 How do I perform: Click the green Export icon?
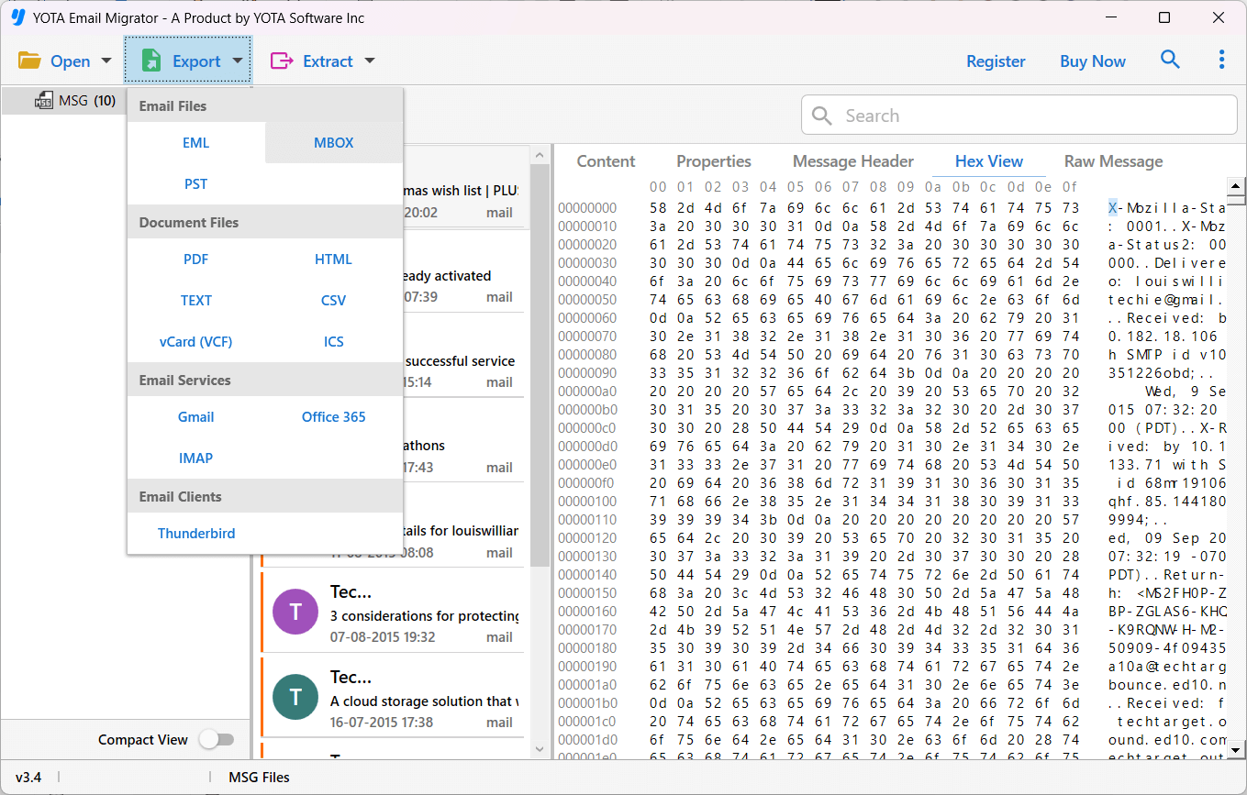[x=151, y=61]
